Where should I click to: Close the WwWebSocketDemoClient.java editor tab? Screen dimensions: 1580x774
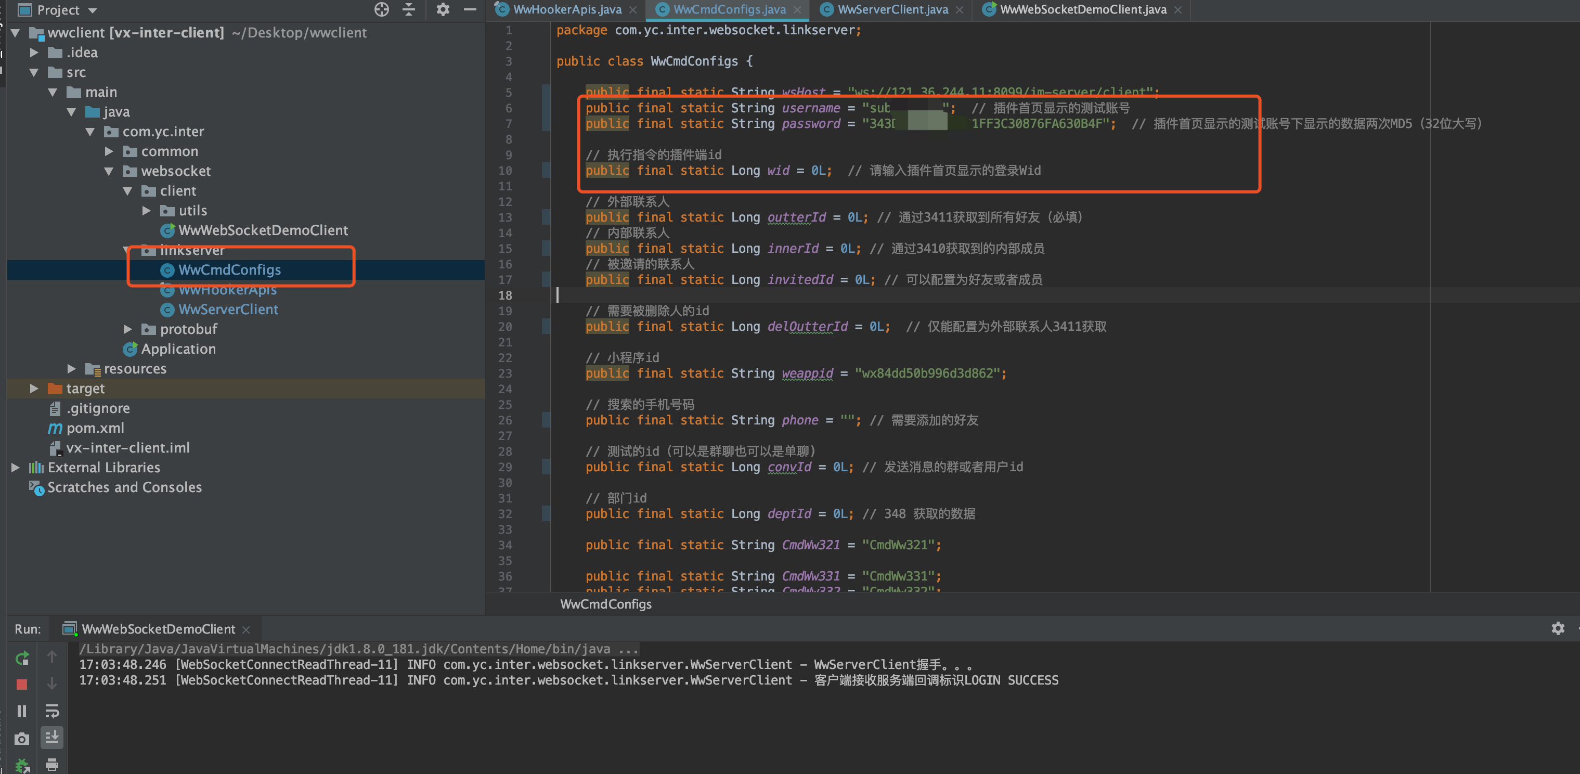pos(1178,10)
